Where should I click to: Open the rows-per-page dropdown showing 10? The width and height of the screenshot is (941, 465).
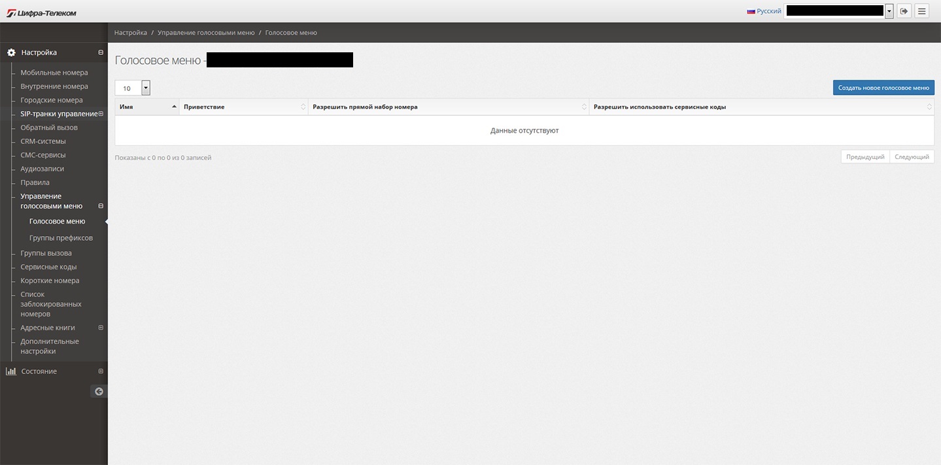coord(133,88)
